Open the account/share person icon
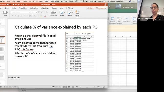The image size is (164, 92). click(x=105, y=5)
